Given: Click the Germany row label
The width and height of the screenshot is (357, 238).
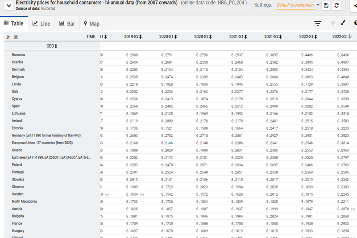Looking at the screenshot, I should pyautogui.click(x=49, y=135).
